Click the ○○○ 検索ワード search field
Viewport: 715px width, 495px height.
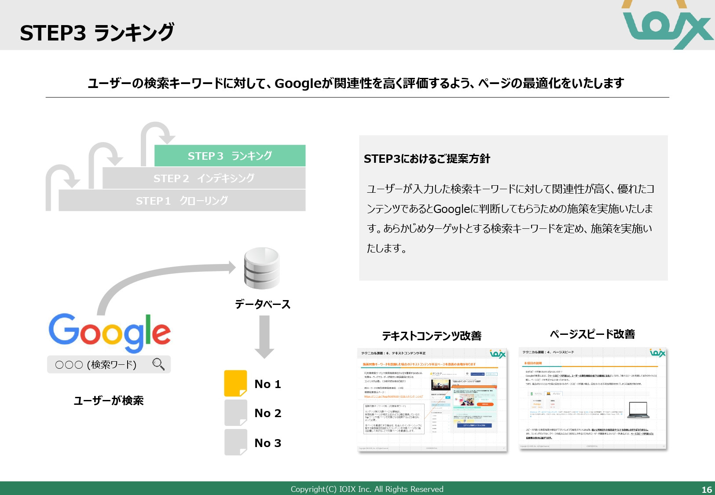[101, 364]
